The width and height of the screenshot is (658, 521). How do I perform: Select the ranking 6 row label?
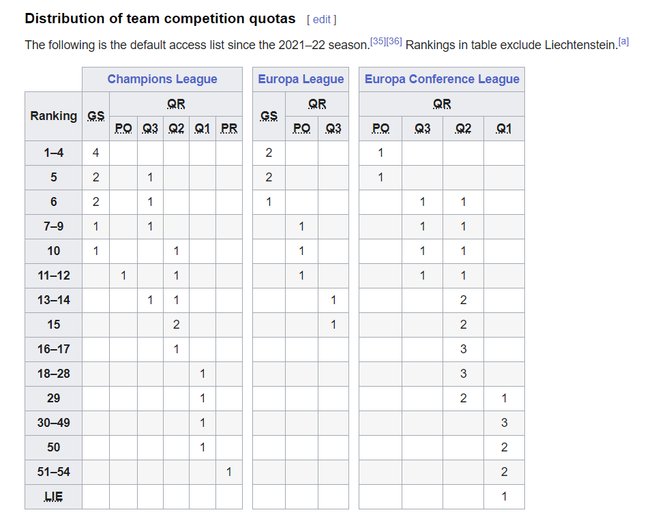coord(53,202)
